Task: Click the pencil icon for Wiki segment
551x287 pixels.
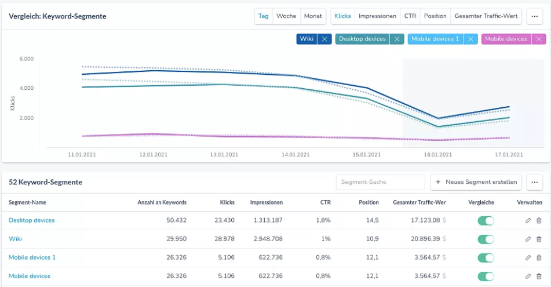Action: point(528,239)
